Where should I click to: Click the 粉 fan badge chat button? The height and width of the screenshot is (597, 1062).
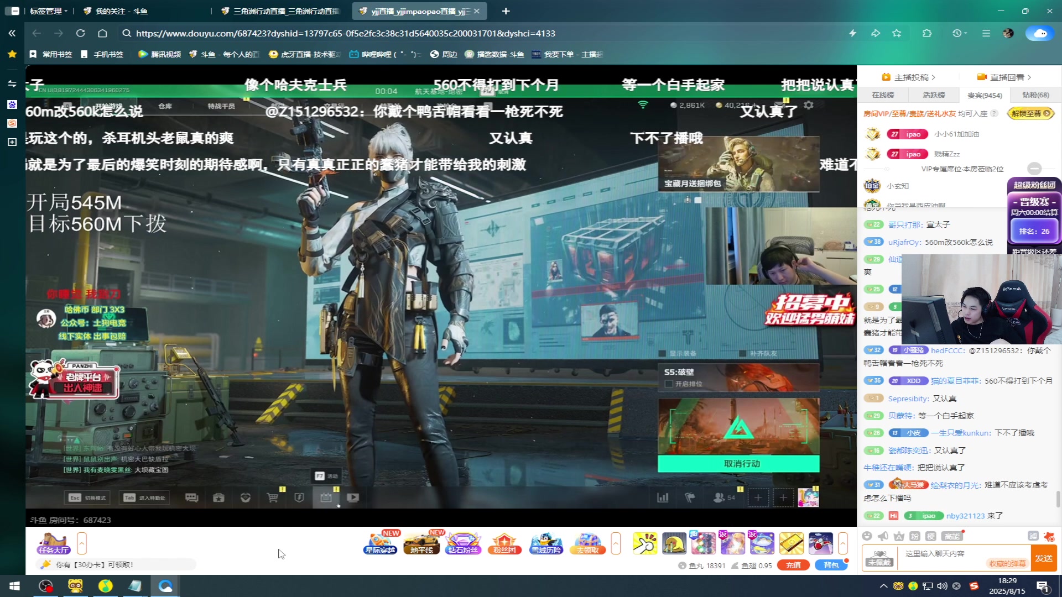[x=915, y=536]
